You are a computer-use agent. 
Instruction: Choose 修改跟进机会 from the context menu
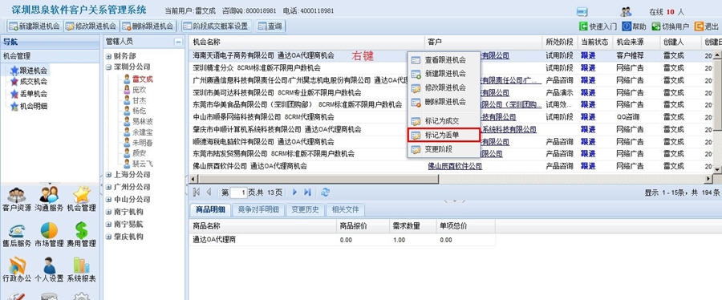(x=444, y=88)
